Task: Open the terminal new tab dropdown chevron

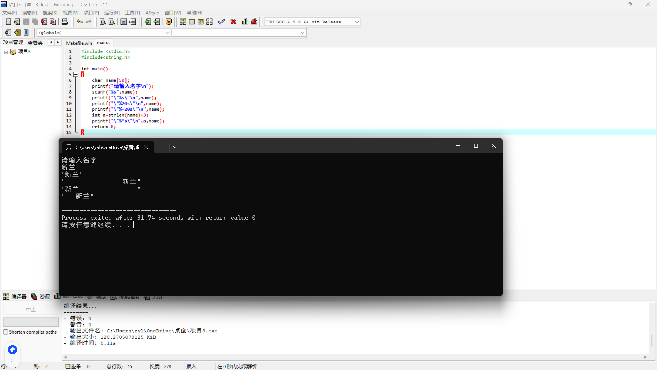Action: [175, 147]
